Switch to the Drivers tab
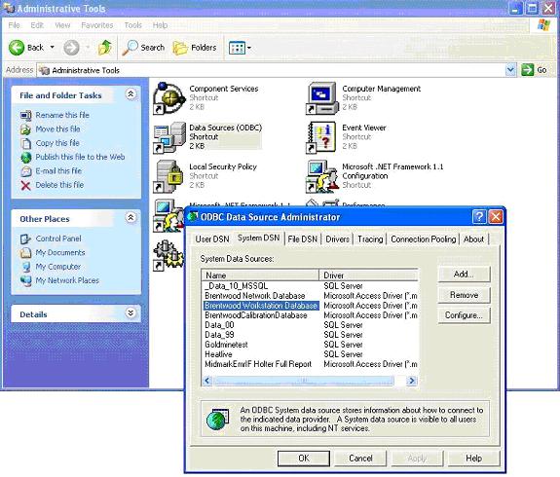This screenshot has width=560, height=477. click(x=337, y=239)
